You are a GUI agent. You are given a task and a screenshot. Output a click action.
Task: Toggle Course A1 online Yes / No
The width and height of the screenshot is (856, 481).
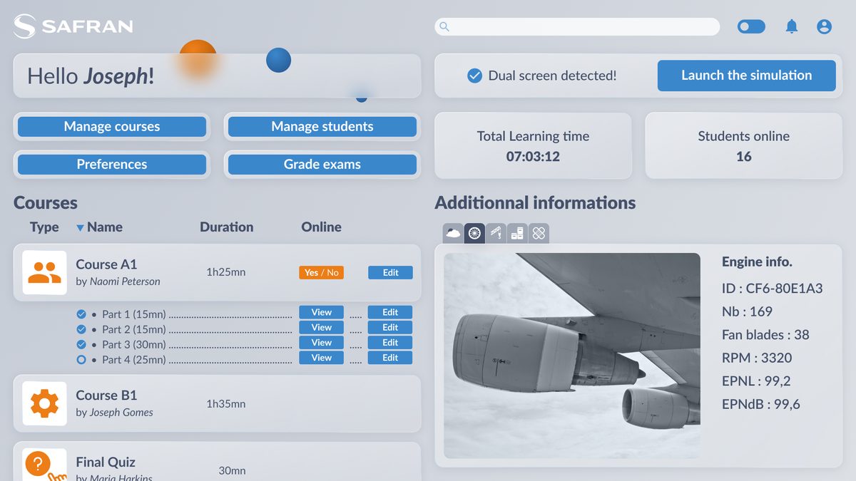[x=321, y=272]
